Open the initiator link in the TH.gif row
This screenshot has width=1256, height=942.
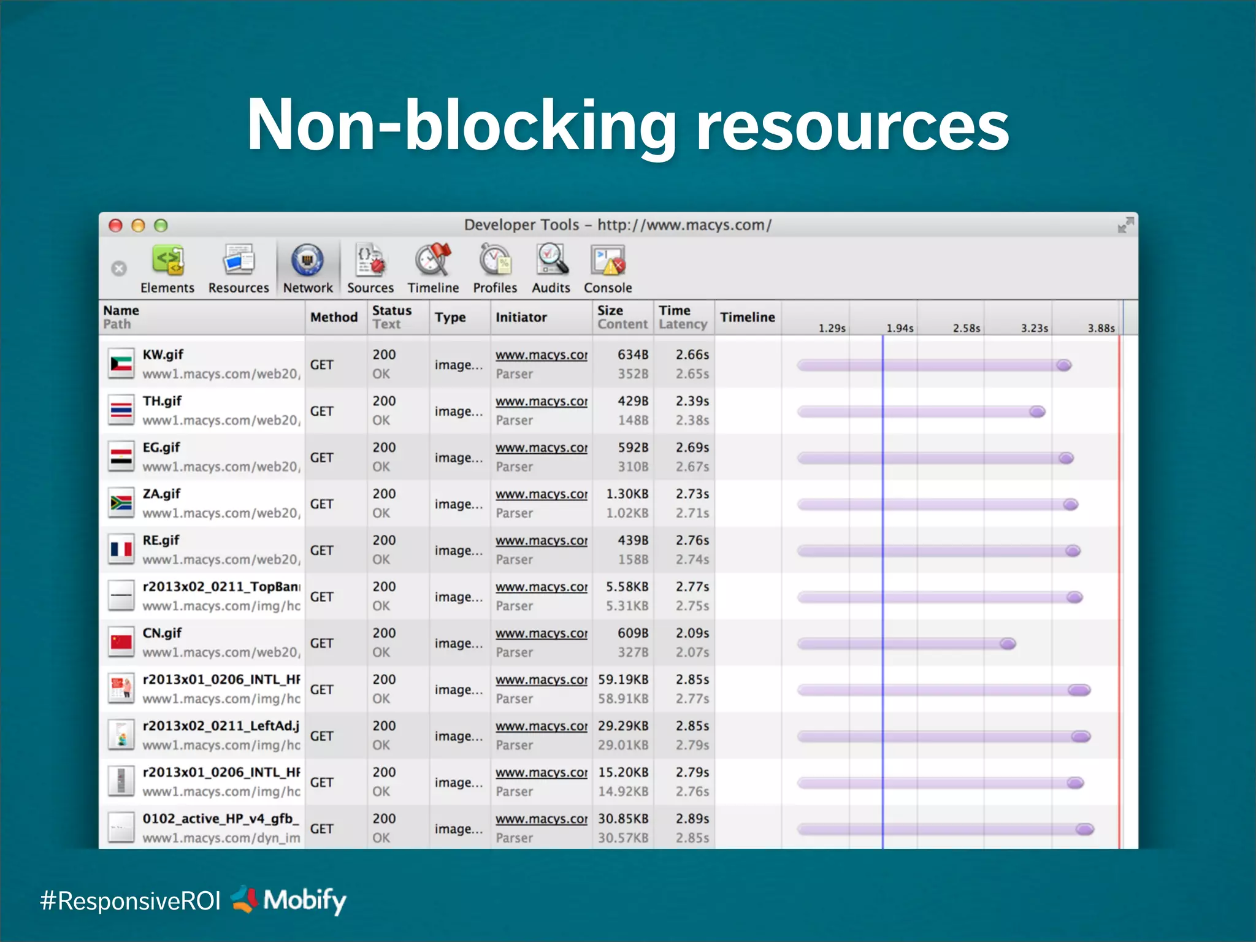(x=542, y=402)
